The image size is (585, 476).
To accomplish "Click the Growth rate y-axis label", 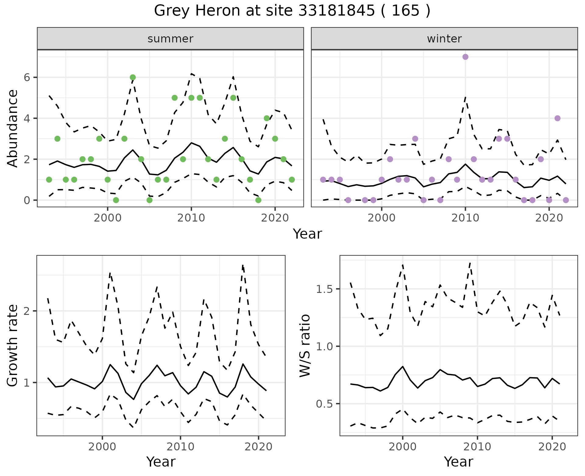I will (12, 345).
